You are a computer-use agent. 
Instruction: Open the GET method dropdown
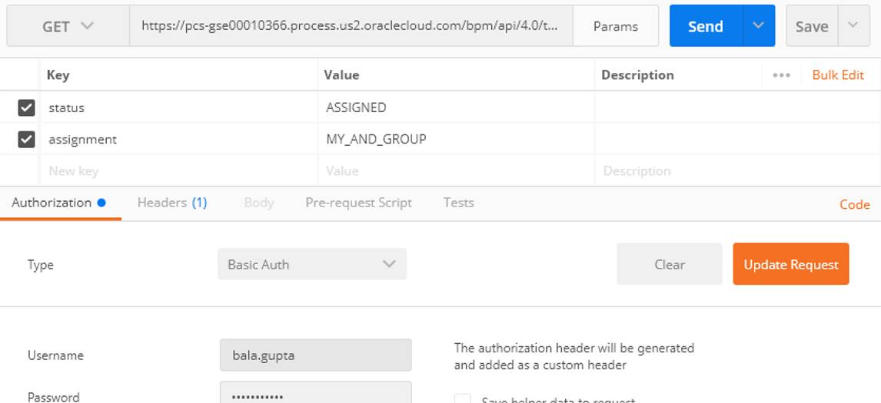pyautogui.click(x=68, y=26)
